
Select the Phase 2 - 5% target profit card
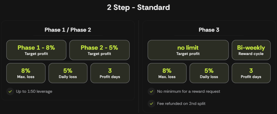pyautogui.click(x=100, y=50)
